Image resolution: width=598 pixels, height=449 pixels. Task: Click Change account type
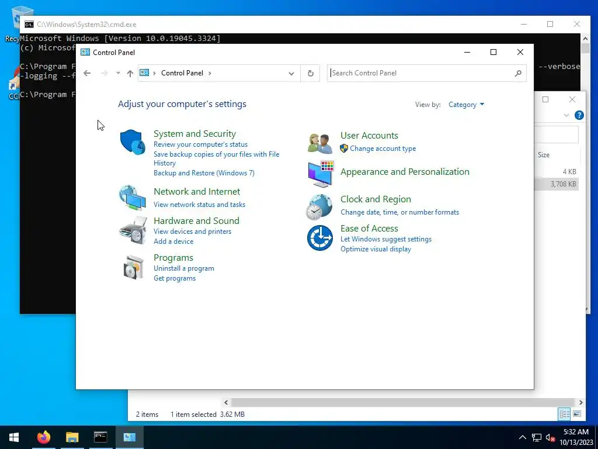pyautogui.click(x=383, y=148)
